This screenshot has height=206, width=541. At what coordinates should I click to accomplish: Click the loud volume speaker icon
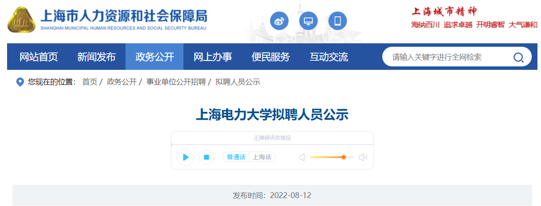(x=363, y=157)
